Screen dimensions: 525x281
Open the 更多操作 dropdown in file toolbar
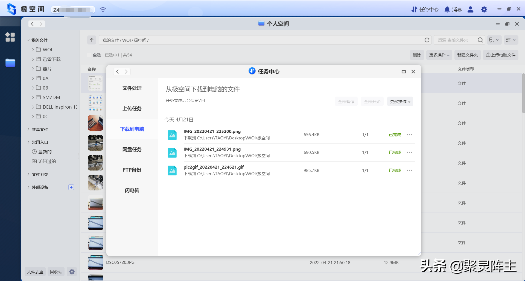[439, 55]
